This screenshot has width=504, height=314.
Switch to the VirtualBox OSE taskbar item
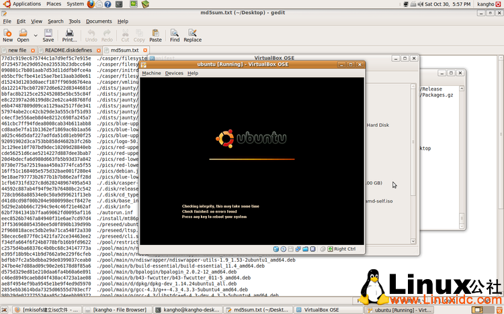tap(328, 310)
